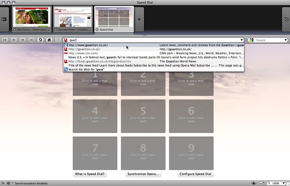This screenshot has height=186, width=290.
Task: Open the Google search engine dropdown arrow
Action: click(285, 40)
